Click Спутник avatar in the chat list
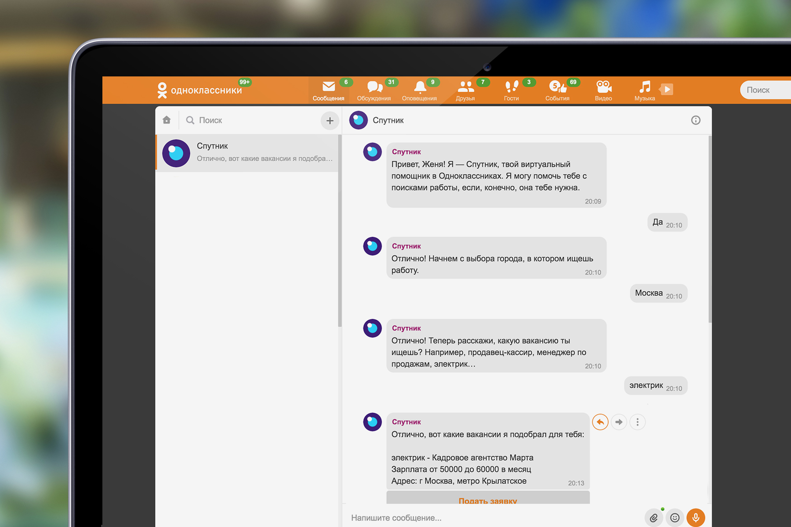791x527 pixels. click(x=176, y=153)
